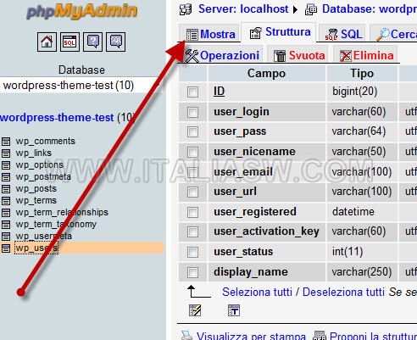Open the wordpress-theme-test database dropdown
The image size is (417, 340).
click(81, 85)
